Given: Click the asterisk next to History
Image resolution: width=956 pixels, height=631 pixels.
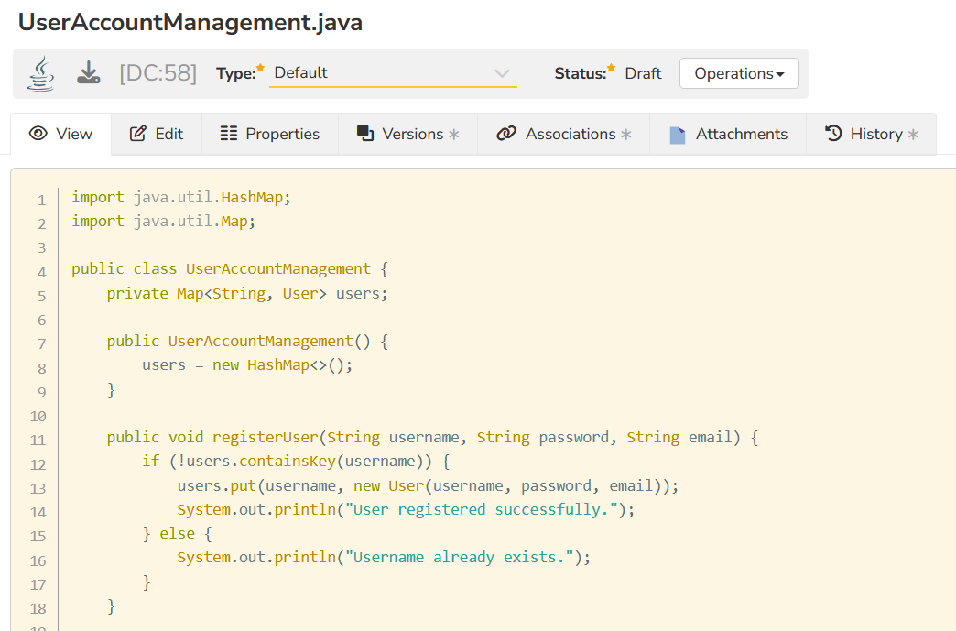Looking at the screenshot, I should pos(913,135).
